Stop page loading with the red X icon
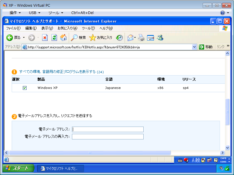The image size is (234, 175). coord(45,38)
